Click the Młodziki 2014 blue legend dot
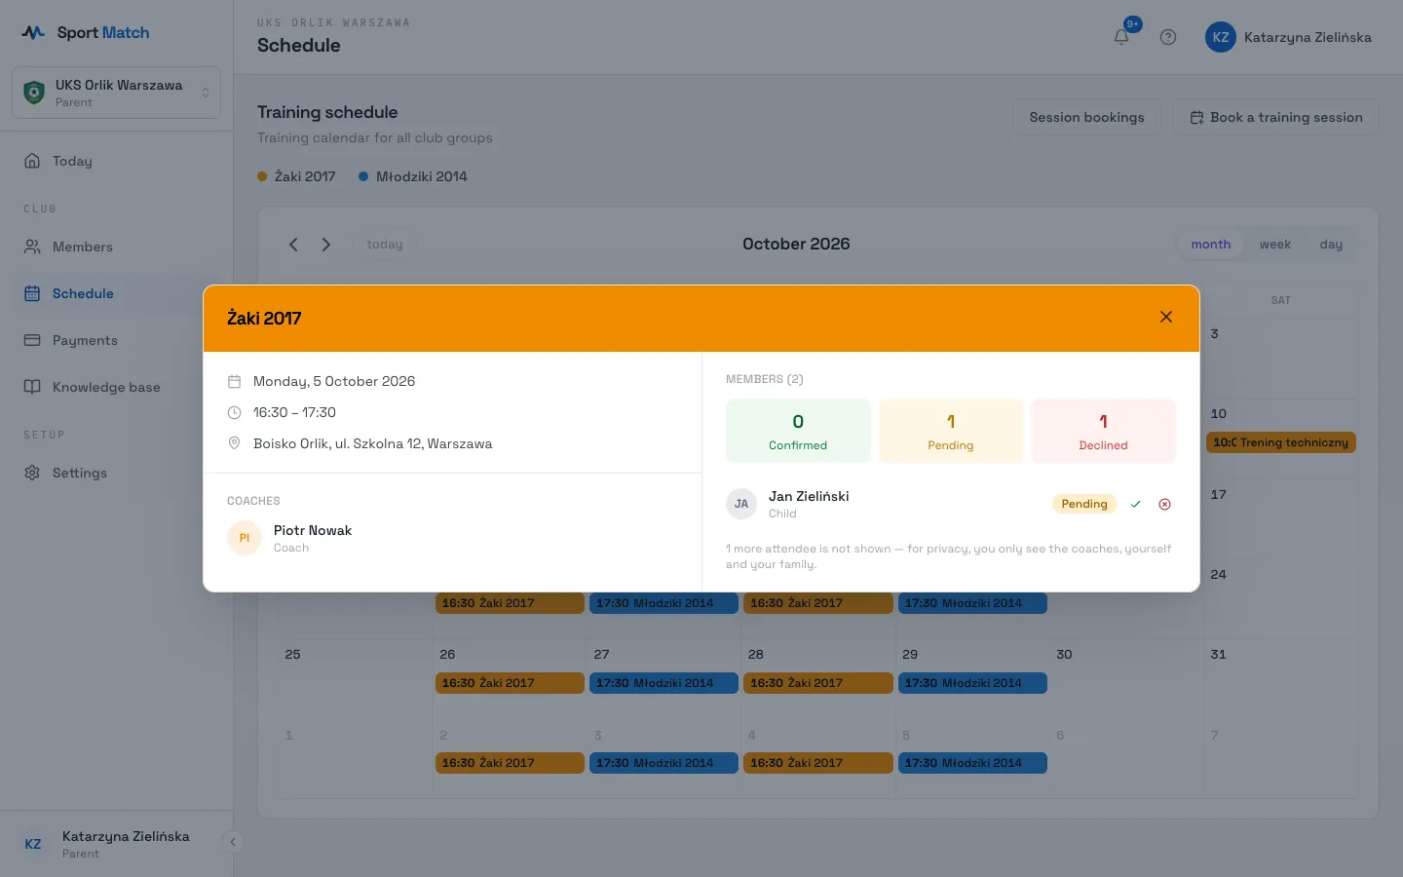The image size is (1403, 877). [363, 176]
